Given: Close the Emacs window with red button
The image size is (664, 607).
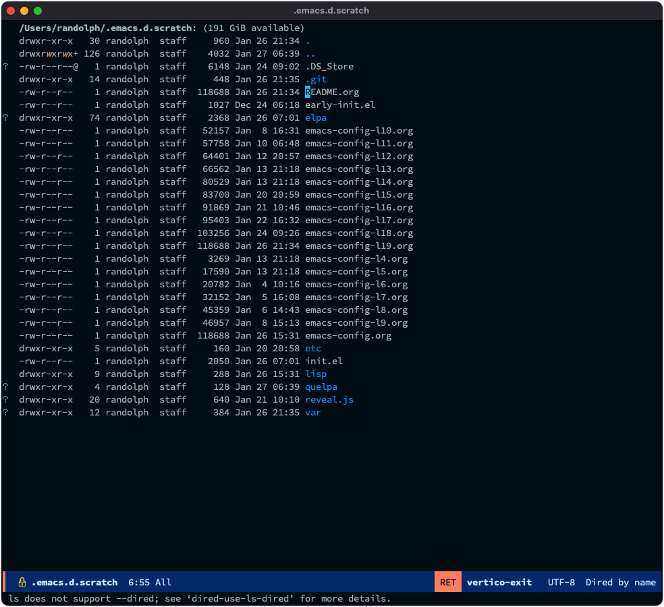Looking at the screenshot, I should (x=11, y=11).
